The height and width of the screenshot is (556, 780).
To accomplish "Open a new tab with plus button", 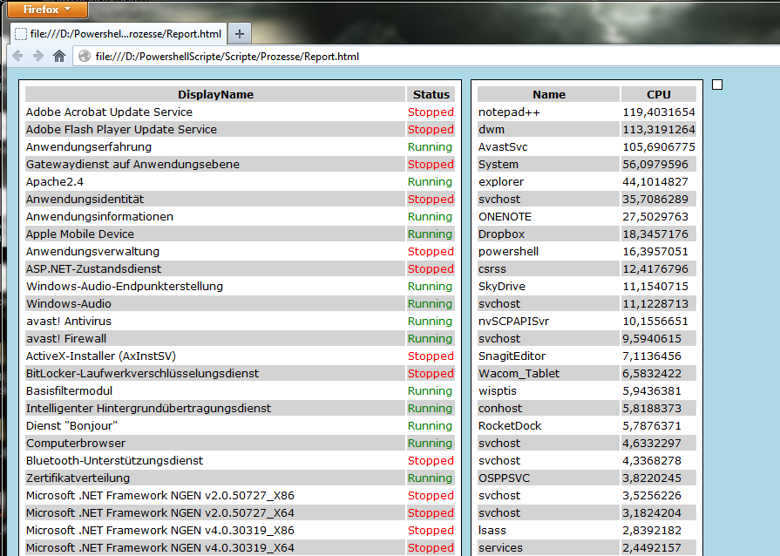I will coord(240,34).
